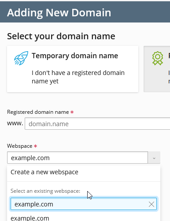Image resolution: width=170 pixels, height=221 pixels.
Task: Click the www. prefix text
Action: (x=15, y=124)
